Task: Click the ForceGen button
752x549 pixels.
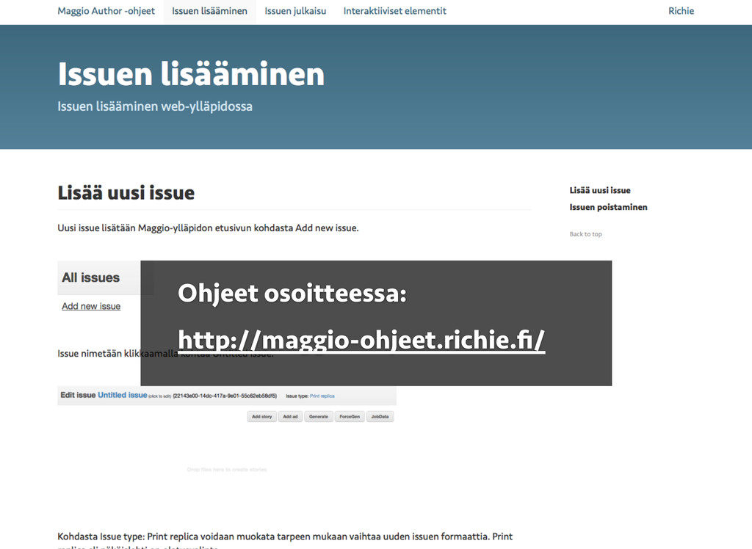Action: pyautogui.click(x=350, y=417)
